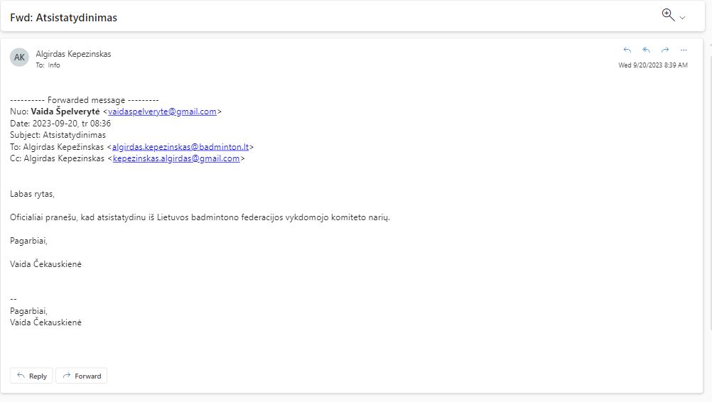The width and height of the screenshot is (712, 402).
Task: Click the scrollbar up arrow on right edge
Action: click(709, 44)
